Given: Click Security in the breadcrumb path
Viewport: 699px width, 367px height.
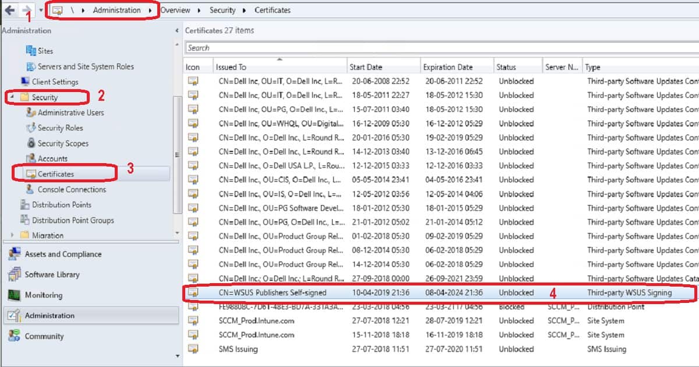Looking at the screenshot, I should pyautogui.click(x=223, y=10).
